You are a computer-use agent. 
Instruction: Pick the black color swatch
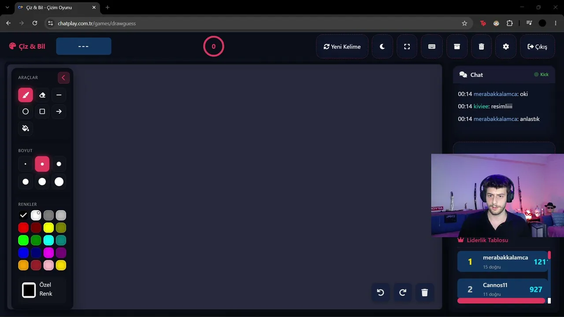(x=23, y=215)
